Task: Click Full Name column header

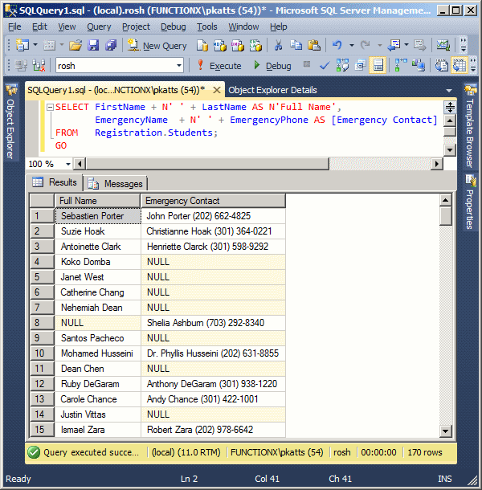Action: 97,201
